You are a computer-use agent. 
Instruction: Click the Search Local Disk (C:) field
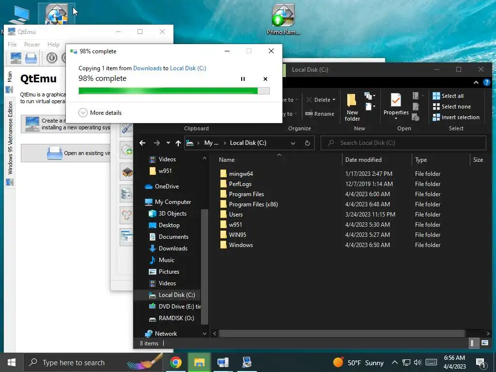tap(403, 143)
